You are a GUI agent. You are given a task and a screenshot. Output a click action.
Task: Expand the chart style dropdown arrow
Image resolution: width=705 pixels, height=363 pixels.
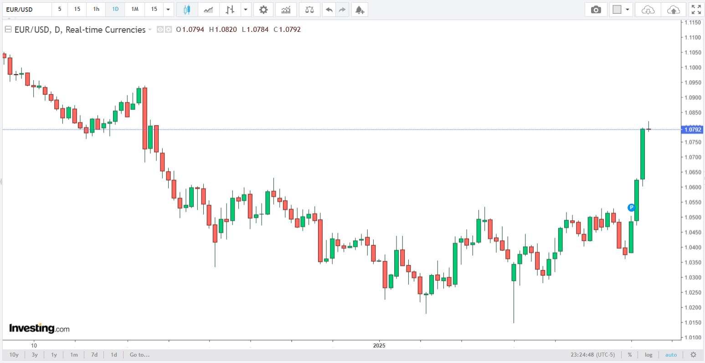coord(246,10)
